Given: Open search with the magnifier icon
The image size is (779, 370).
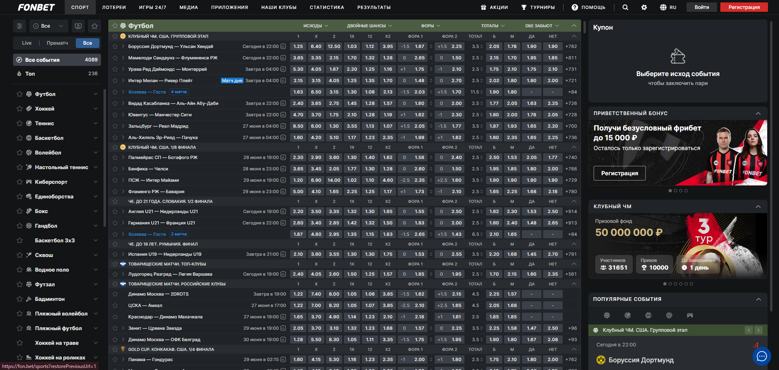Looking at the screenshot, I should coord(625,7).
